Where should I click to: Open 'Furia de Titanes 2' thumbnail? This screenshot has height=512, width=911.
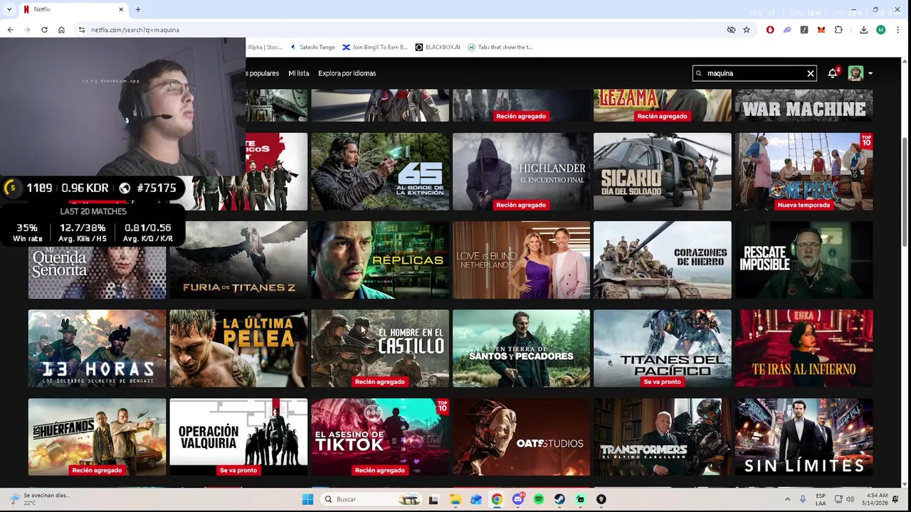238,260
